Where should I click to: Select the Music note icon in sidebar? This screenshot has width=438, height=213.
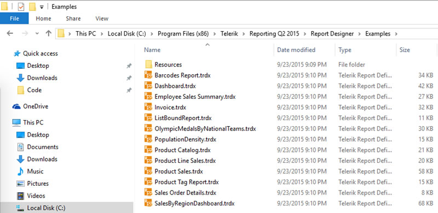click(x=20, y=171)
